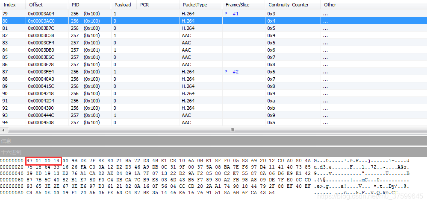Click the Payload column header
The image size is (427, 204).
coord(124,5)
